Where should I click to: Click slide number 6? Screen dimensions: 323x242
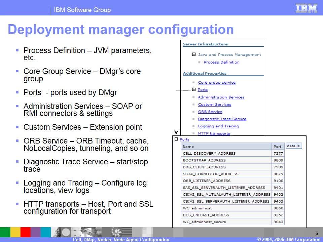click(x=317, y=233)
